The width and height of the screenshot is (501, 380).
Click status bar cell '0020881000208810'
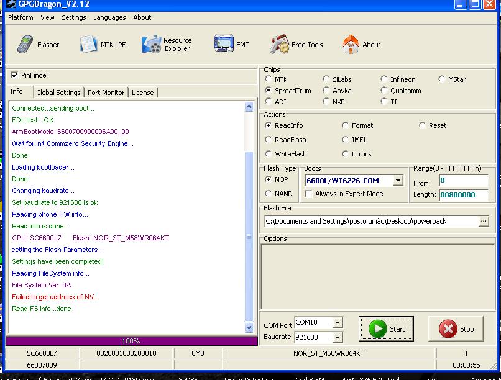[x=127, y=353]
